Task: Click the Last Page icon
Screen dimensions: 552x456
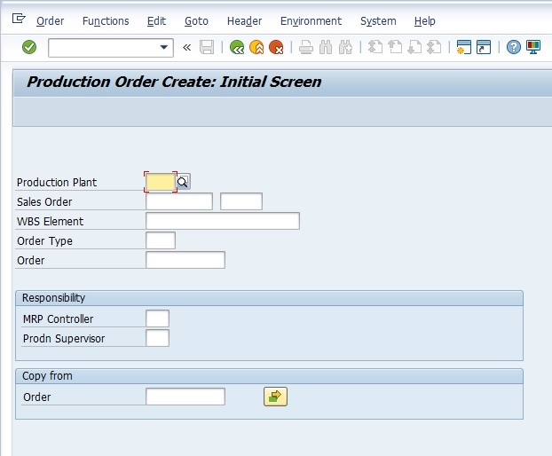Action: click(x=434, y=47)
